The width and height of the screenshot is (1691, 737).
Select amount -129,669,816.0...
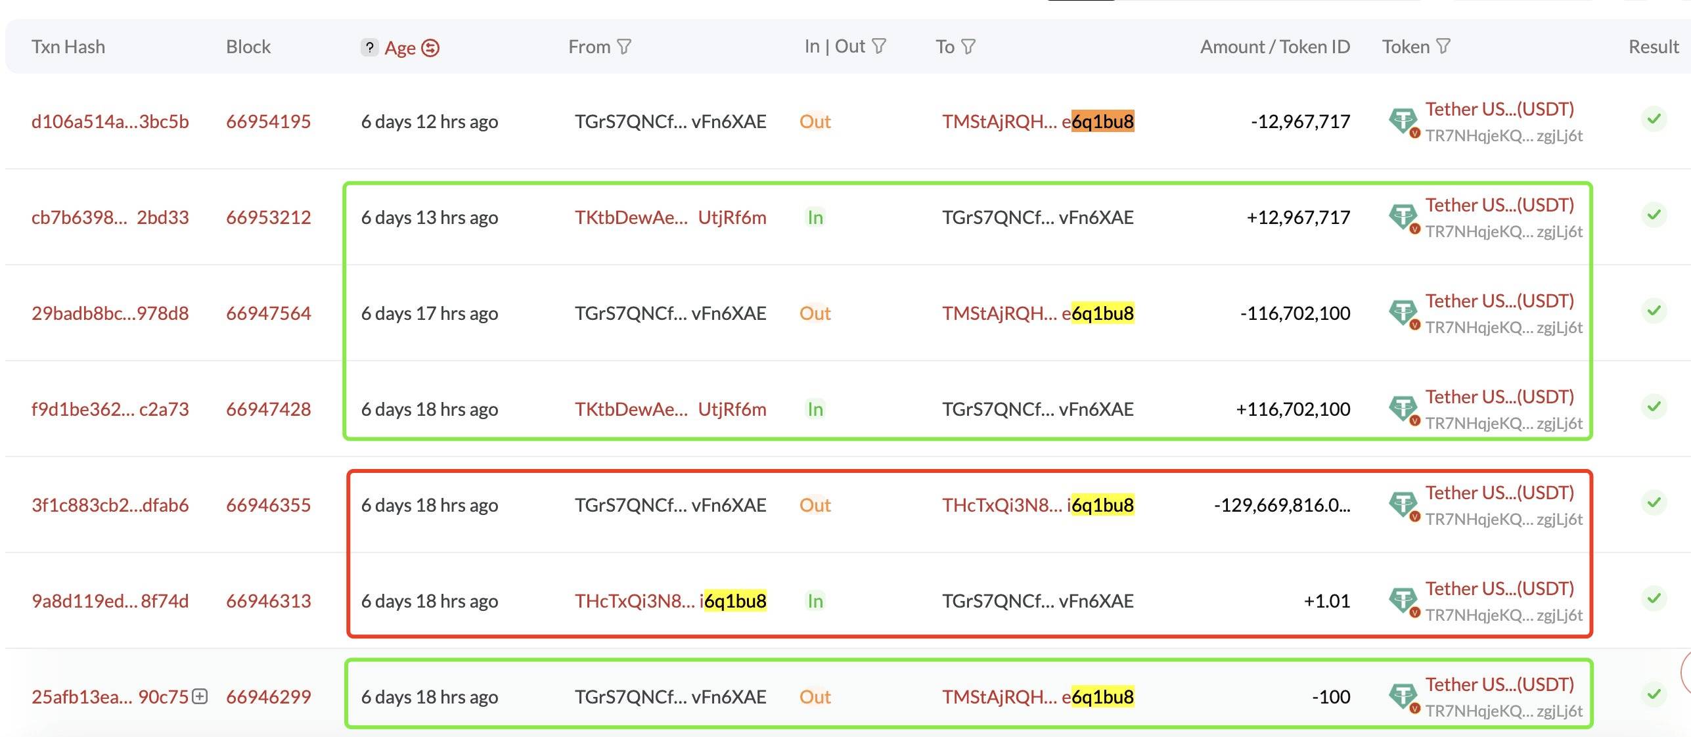pyautogui.click(x=1282, y=505)
